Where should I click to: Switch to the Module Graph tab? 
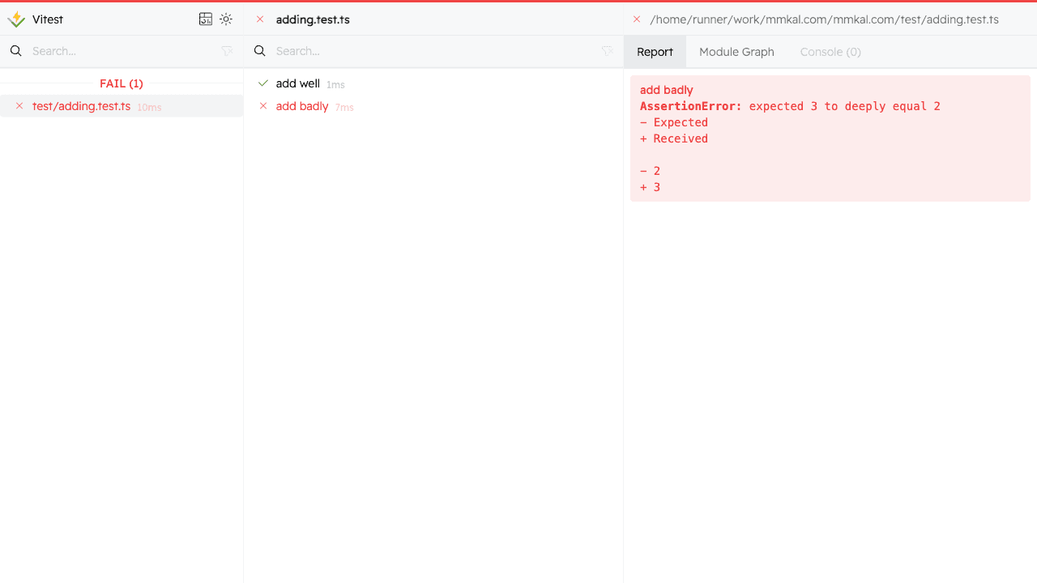pyautogui.click(x=736, y=52)
